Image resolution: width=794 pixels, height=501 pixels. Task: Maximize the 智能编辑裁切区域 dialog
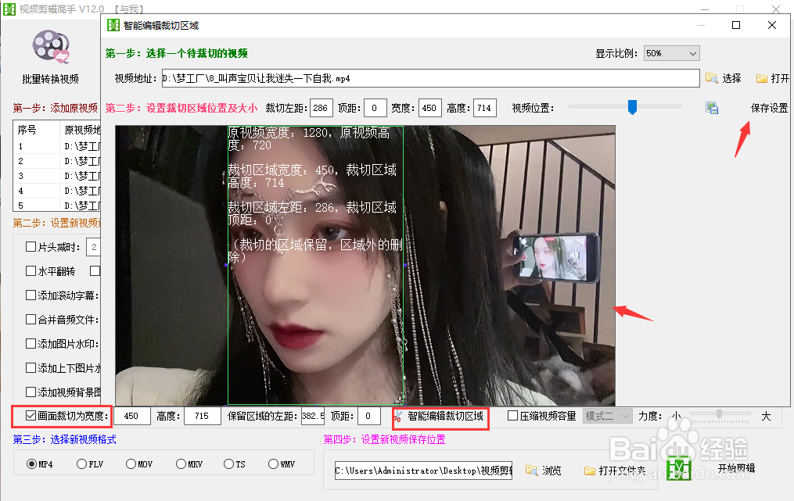(736, 25)
